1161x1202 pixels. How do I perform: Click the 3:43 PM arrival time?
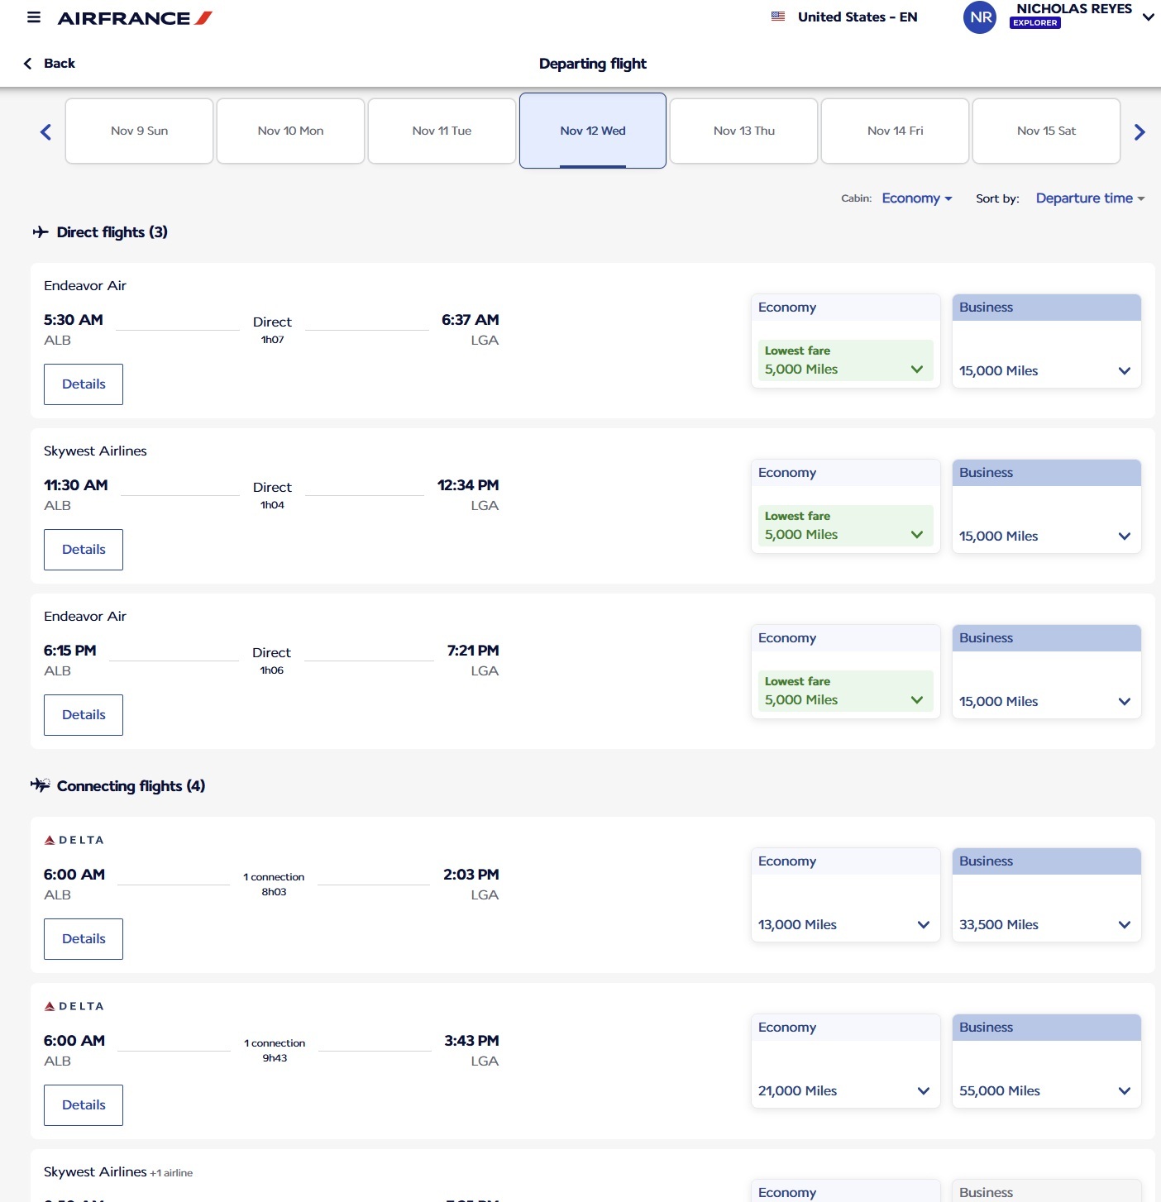click(472, 1041)
